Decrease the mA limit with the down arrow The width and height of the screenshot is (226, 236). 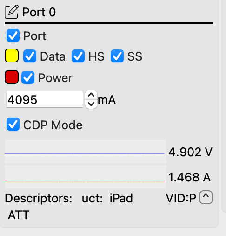coord(91,104)
